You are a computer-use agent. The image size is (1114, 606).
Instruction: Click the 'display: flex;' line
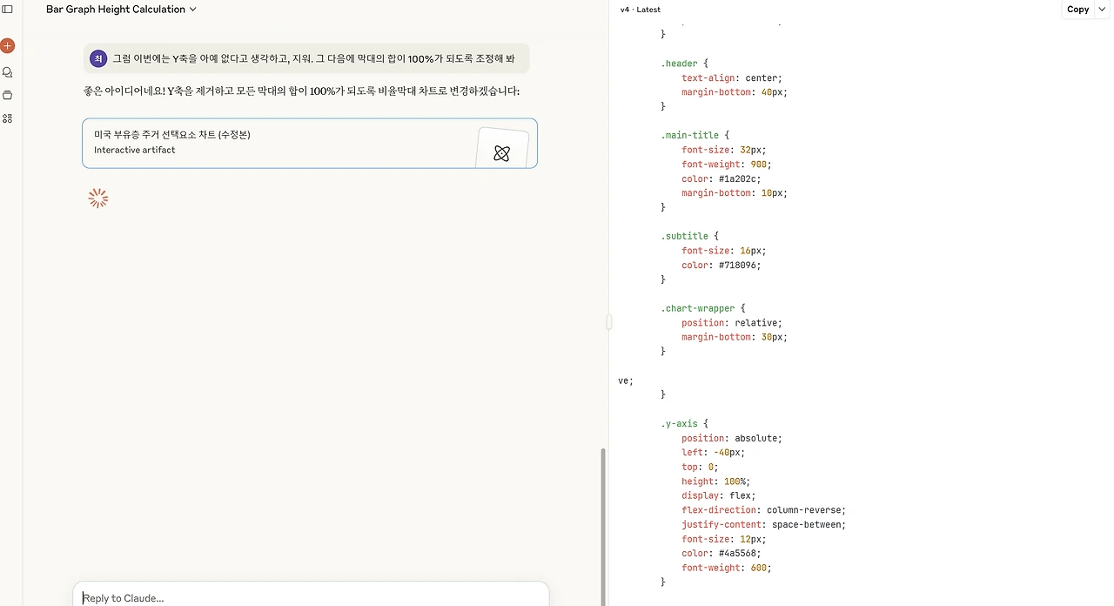[718, 495]
